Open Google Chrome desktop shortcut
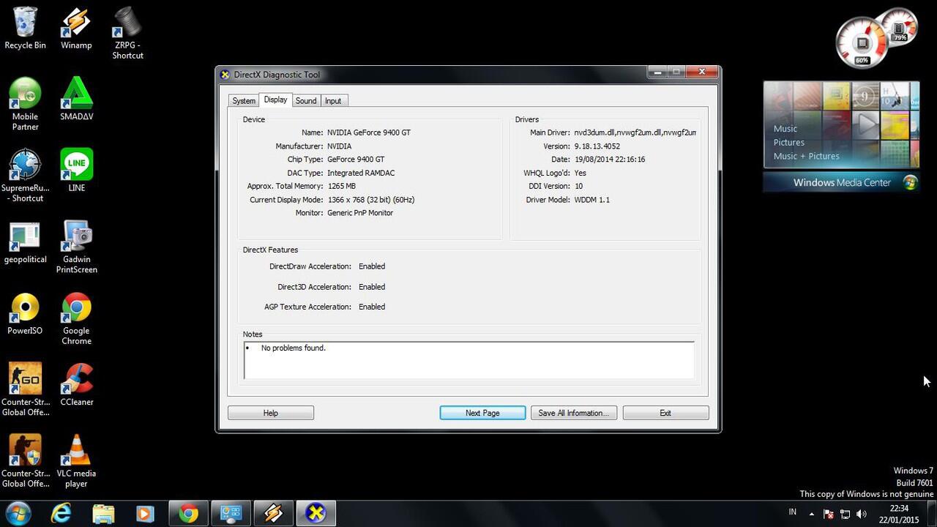 pyautogui.click(x=76, y=318)
